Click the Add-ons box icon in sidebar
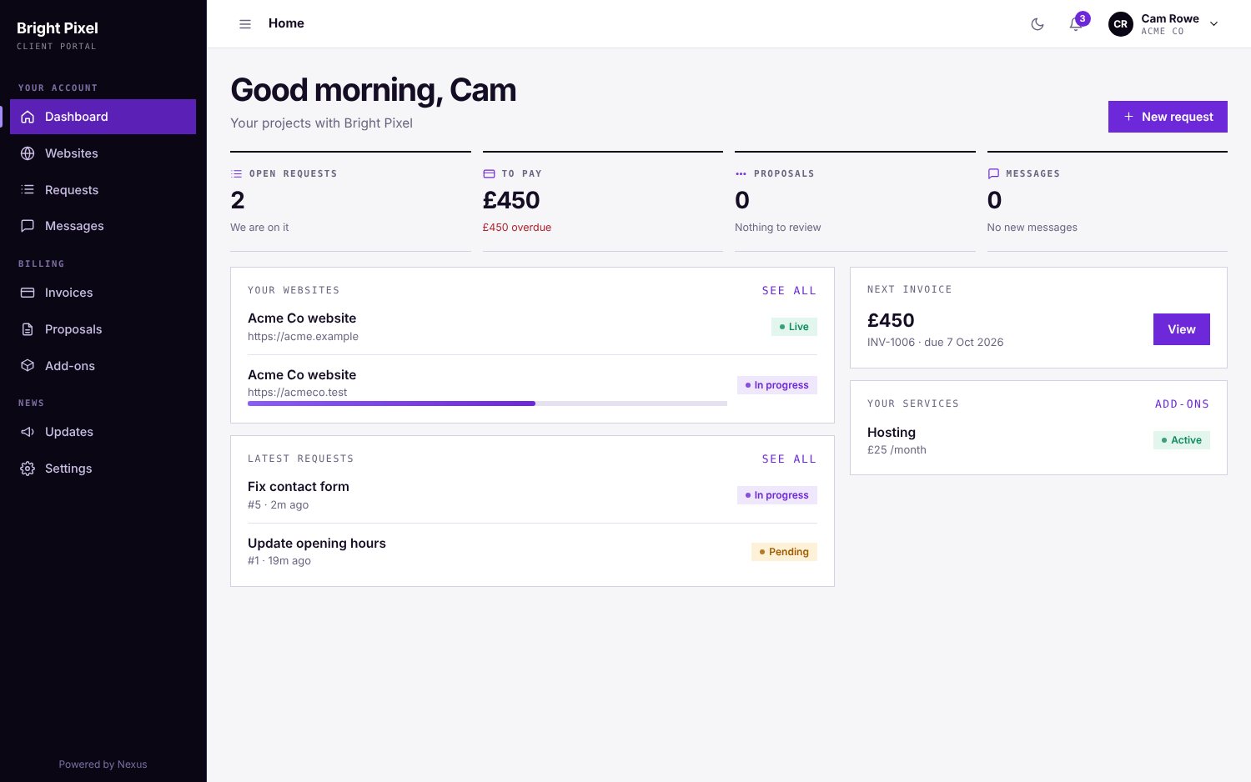This screenshot has width=1251, height=782. 28,366
